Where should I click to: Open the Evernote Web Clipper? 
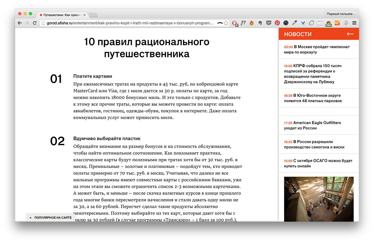260,23
